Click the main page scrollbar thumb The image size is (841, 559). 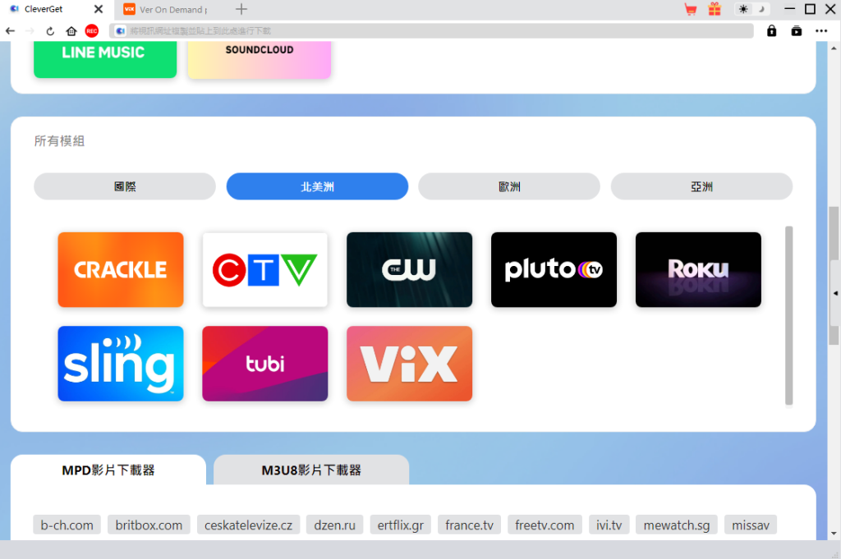[x=834, y=276]
